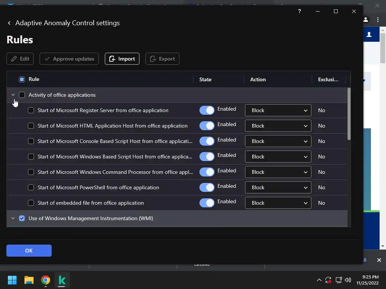Dismiss the bottom bar X in background window
The image size is (386, 289).
point(379,260)
